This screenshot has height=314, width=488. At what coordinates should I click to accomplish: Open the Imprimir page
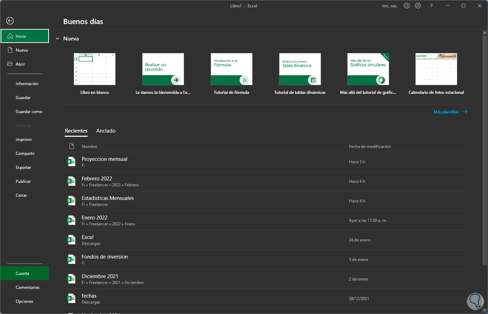coord(25,140)
